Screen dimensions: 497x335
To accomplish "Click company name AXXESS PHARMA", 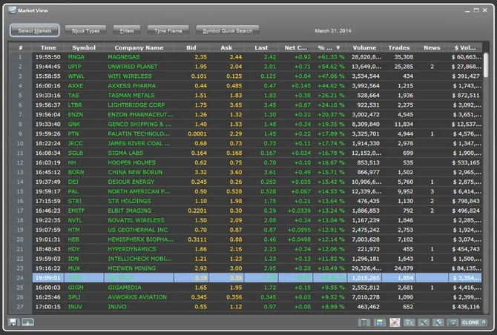I will [131, 86].
